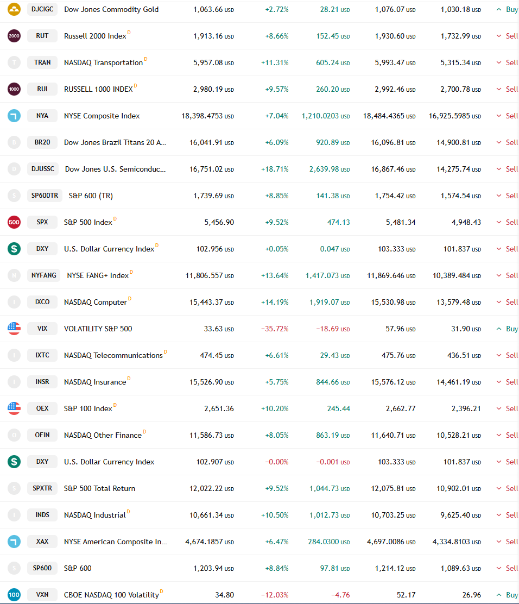Open the VIX ticker symbol
The width and height of the screenshot is (519, 604).
pos(42,328)
